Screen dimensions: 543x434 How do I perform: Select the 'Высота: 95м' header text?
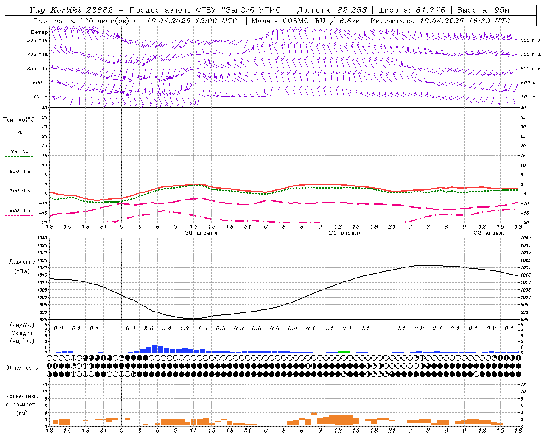click(x=482, y=10)
